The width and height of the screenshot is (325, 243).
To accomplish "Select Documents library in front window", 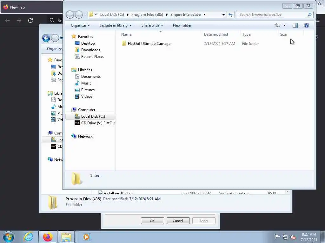I will pyautogui.click(x=91, y=77).
